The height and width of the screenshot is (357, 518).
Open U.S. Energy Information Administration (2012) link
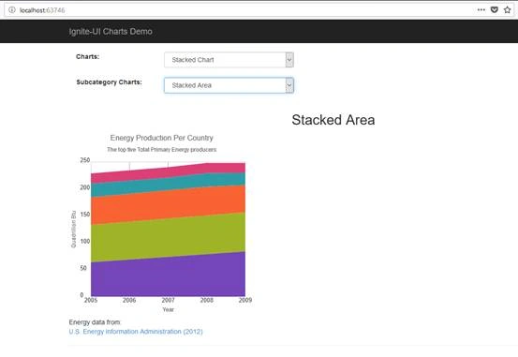point(136,332)
